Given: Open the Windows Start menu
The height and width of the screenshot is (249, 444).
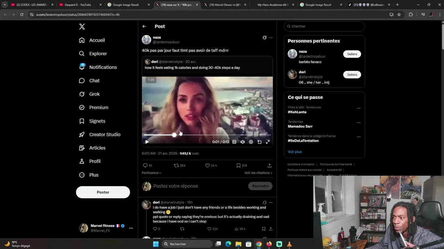Looking at the screenshot, I should (156, 244).
